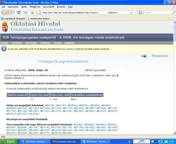
Task: Click the Firefox throbber icon at the menu bar end
Action: click(x=174, y=7)
